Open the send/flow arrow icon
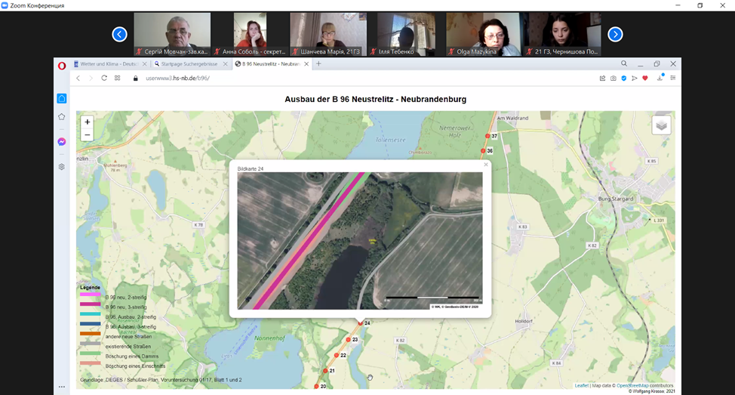This screenshot has height=395, width=735. pyautogui.click(x=634, y=79)
